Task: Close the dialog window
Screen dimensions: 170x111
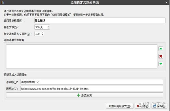Action: [166, 2]
